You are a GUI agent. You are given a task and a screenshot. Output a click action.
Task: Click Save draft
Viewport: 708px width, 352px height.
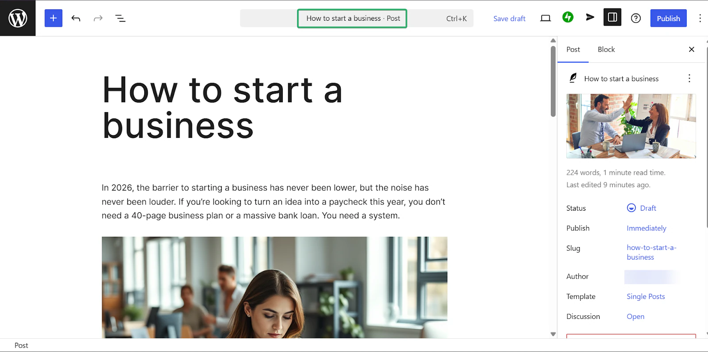pyautogui.click(x=509, y=19)
